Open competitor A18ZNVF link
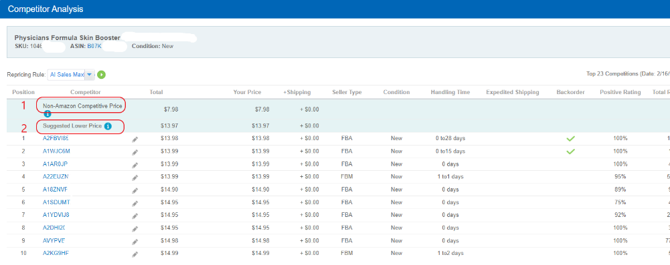This screenshot has height=265, width=670. point(55,189)
